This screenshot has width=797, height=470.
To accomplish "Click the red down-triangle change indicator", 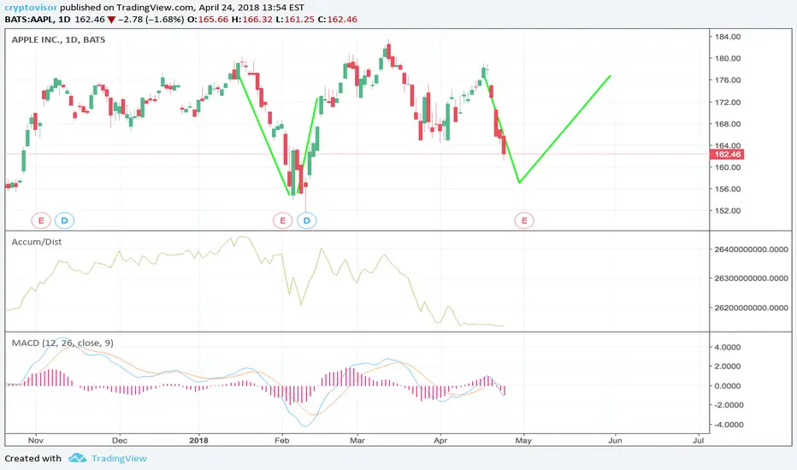I will [x=111, y=20].
